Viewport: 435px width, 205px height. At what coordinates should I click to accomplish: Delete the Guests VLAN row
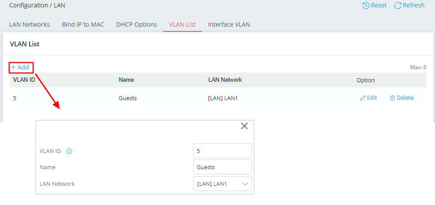401,98
